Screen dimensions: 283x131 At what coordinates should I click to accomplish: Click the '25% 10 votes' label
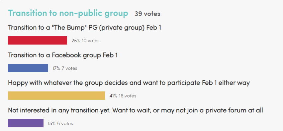coord(85,41)
